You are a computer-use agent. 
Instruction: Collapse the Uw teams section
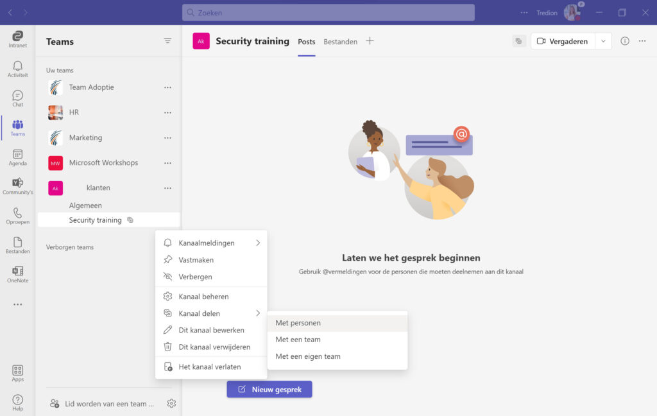tap(60, 70)
